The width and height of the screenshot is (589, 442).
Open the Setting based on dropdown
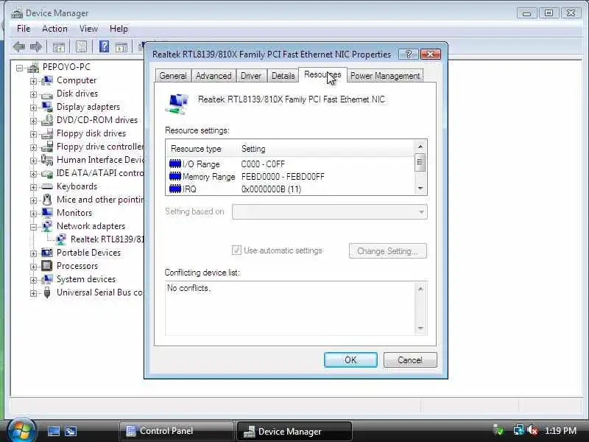coord(329,212)
